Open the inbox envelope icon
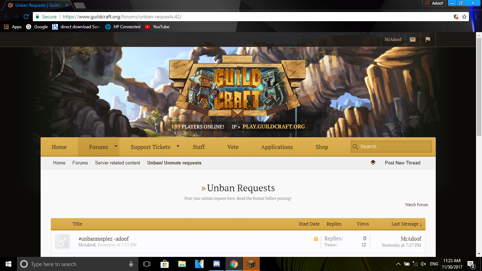Image resolution: width=482 pixels, height=271 pixels. pos(412,40)
